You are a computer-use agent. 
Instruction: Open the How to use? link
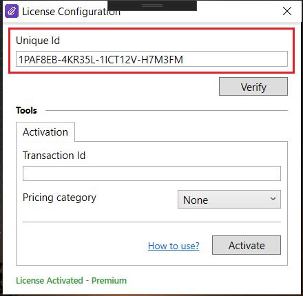click(174, 246)
